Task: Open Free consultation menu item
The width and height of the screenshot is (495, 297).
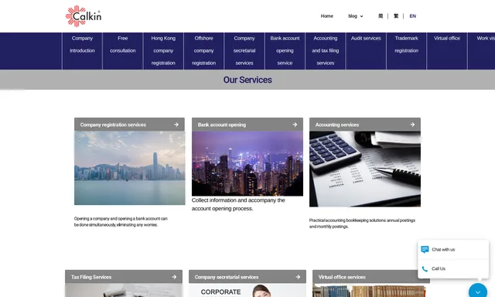Action: [x=123, y=50]
